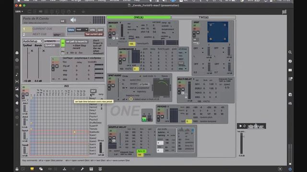
Task: Click the speaker icon in Foris de R.Cendo header
Action: pyautogui.click(x=73, y=20)
